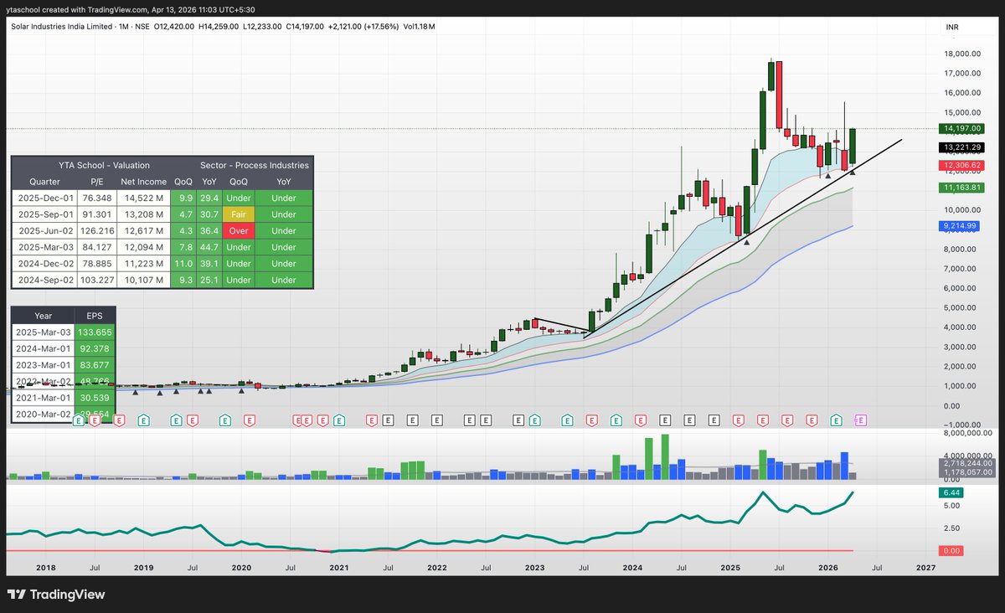Screen dimensions: 1005x613
Task: Click the 2021-Mar-01 year cell
Action: point(44,398)
